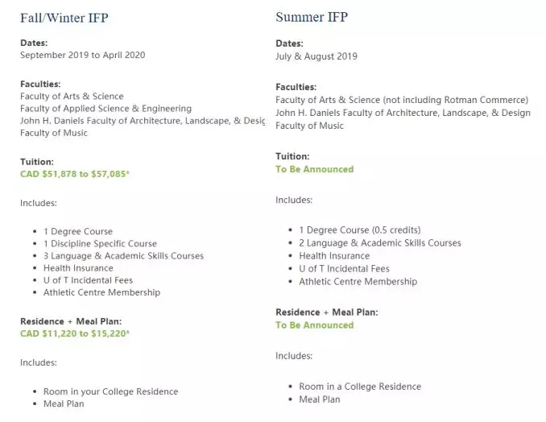Click 3 Language & Academic Skills Courses

(123, 256)
